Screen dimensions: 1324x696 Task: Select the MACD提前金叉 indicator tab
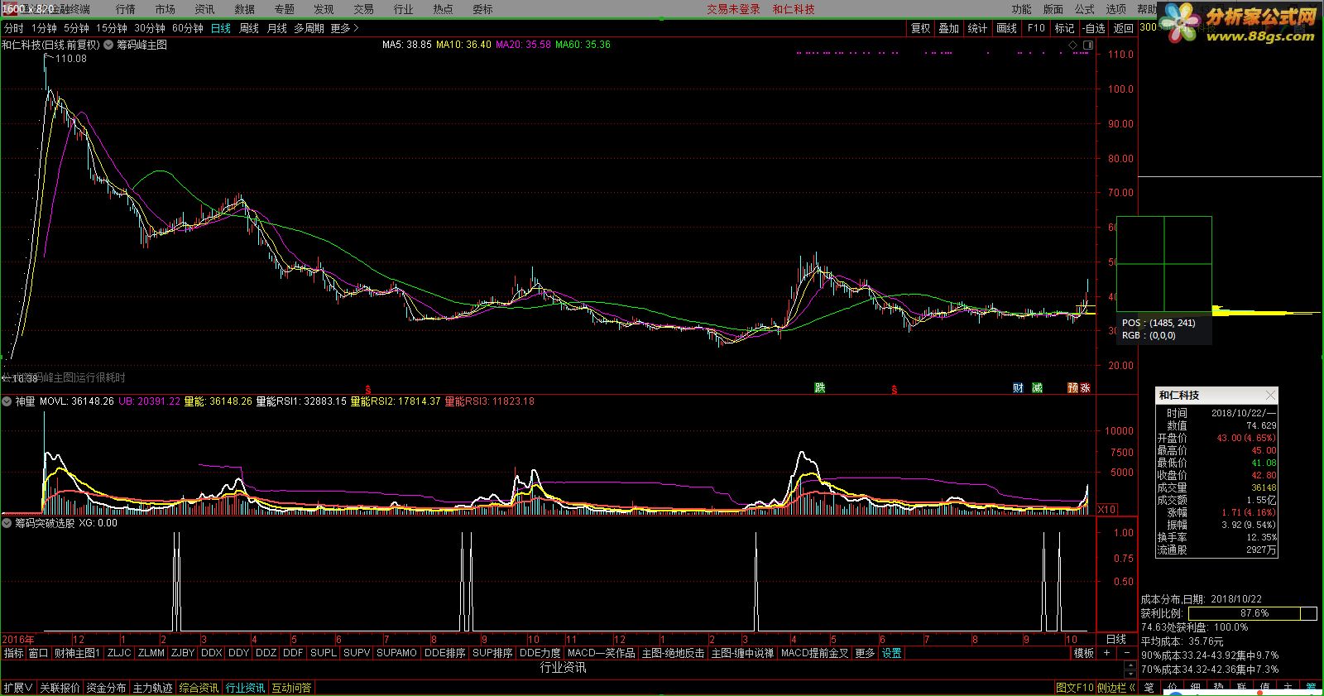(x=815, y=653)
